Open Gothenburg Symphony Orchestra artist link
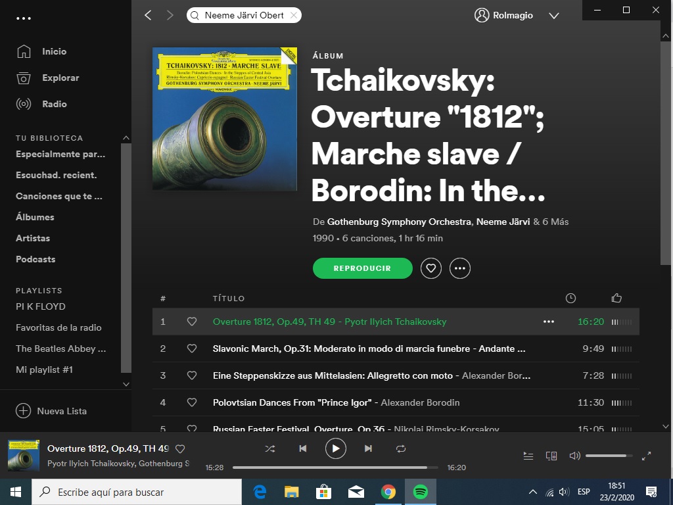 pos(399,222)
